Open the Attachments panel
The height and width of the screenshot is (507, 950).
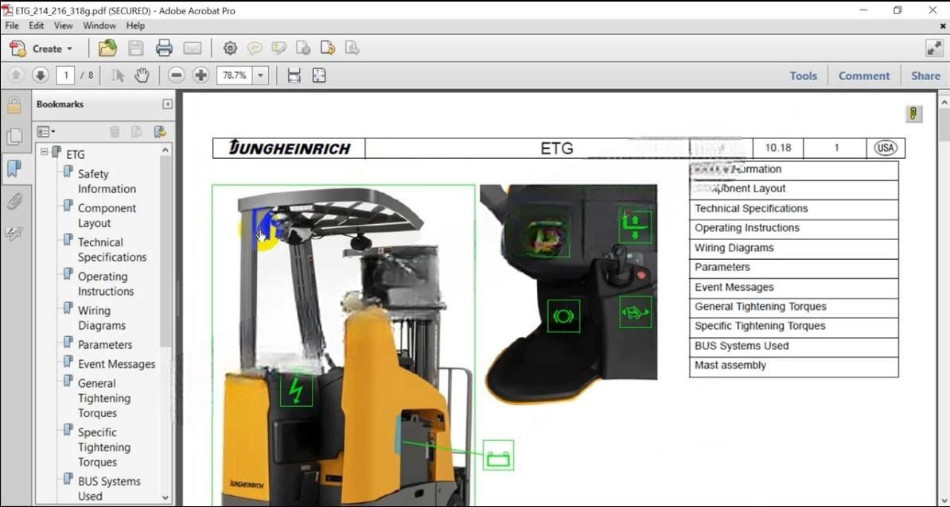(x=14, y=202)
